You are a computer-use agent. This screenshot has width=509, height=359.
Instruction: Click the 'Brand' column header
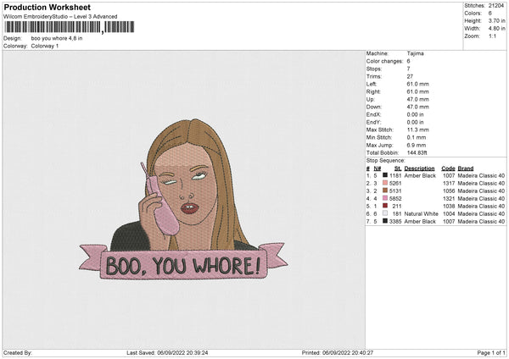466,168
